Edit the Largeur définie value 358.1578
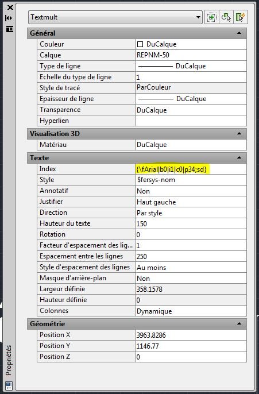Screen dimensions: 259x394 [191, 289]
